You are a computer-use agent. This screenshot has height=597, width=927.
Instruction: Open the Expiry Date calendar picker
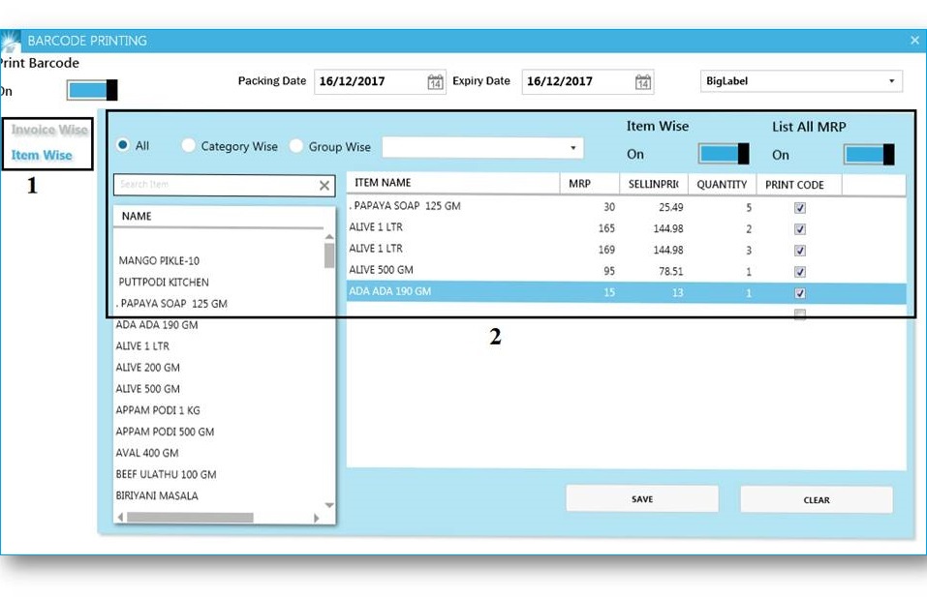(x=643, y=81)
